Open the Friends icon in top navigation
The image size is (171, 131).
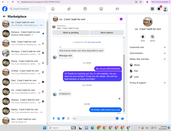point(69,9)
